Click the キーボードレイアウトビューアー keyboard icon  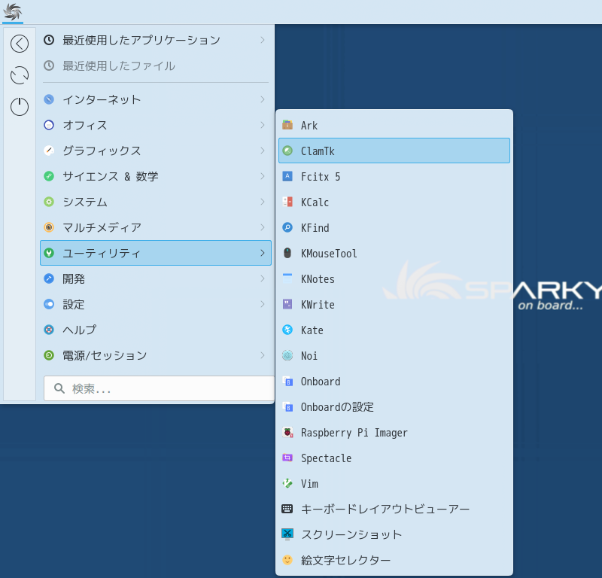(287, 509)
